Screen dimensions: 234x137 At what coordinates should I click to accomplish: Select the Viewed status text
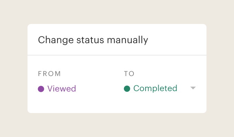tap(62, 89)
